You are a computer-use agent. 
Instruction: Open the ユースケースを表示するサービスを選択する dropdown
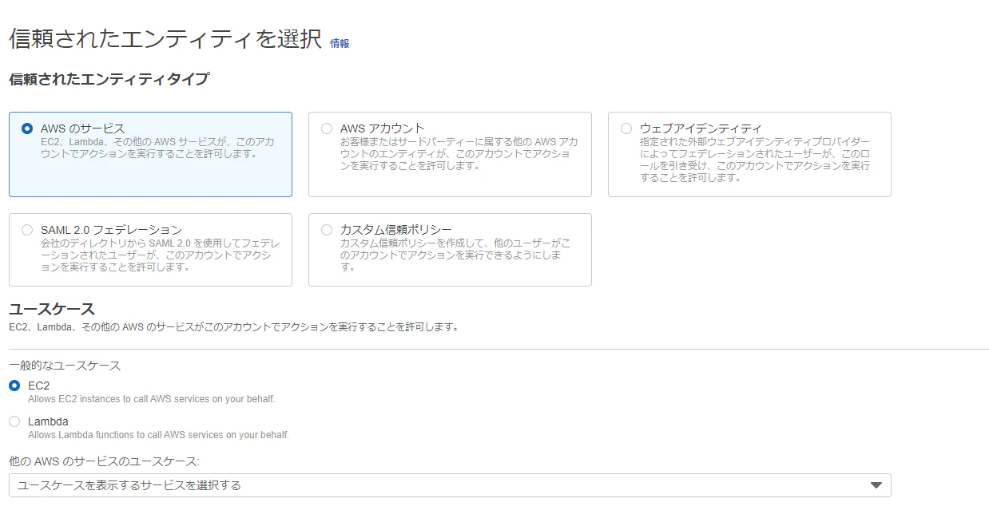coord(450,485)
